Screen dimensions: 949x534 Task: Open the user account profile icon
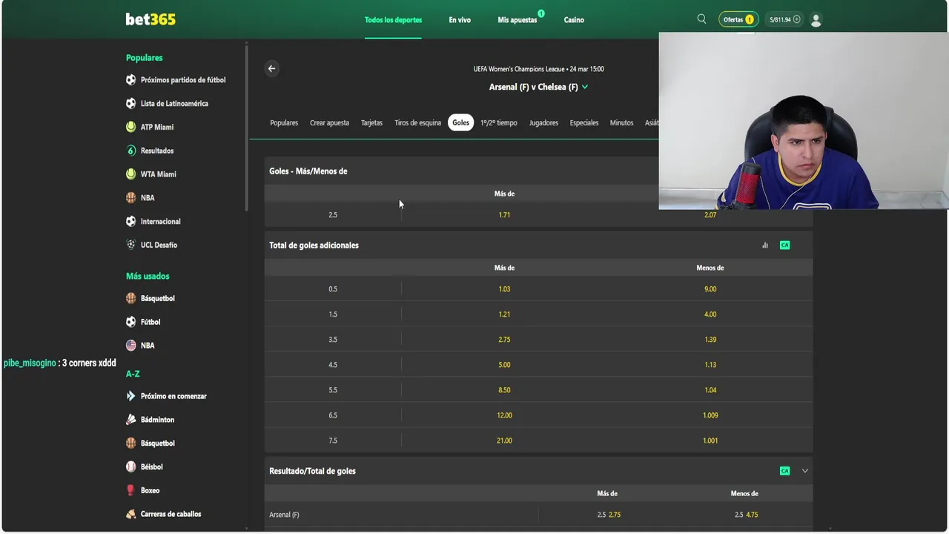pyautogui.click(x=816, y=20)
